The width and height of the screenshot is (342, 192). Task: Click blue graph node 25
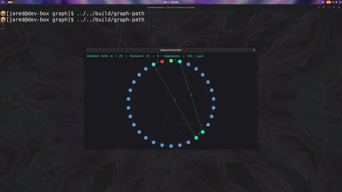tap(134, 82)
